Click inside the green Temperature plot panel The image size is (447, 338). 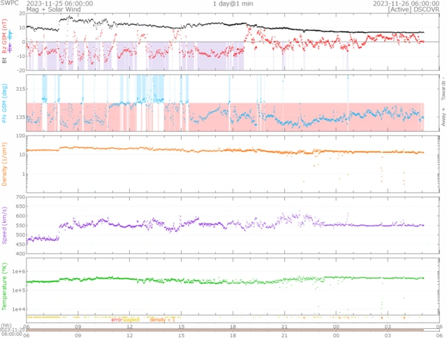click(x=233, y=286)
